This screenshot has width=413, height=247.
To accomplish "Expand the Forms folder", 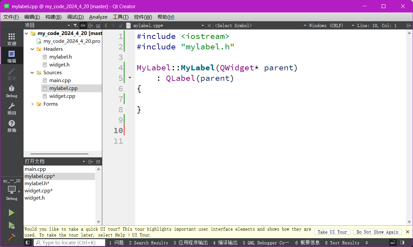I will [x=32, y=104].
